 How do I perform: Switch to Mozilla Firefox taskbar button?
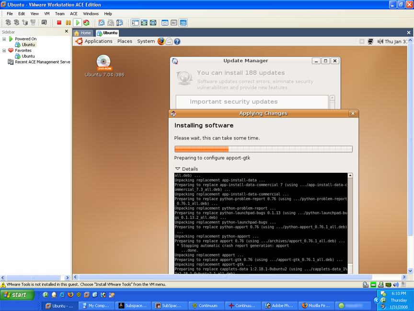(x=317, y=306)
